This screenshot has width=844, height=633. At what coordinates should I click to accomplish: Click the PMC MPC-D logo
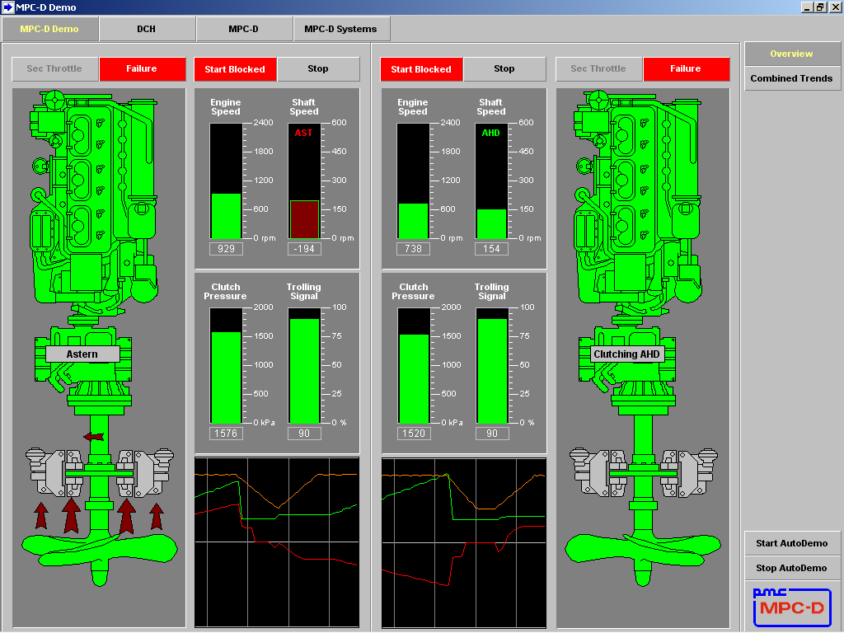(x=792, y=607)
